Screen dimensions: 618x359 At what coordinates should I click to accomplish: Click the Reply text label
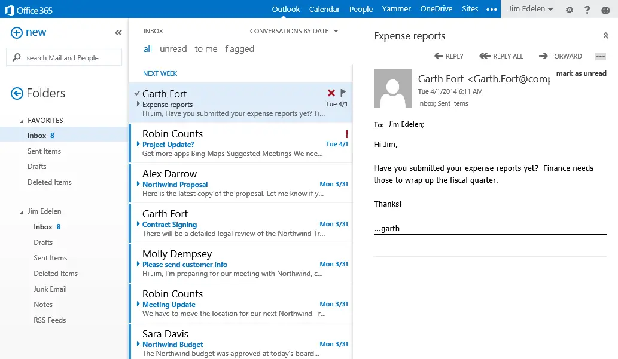click(x=455, y=56)
